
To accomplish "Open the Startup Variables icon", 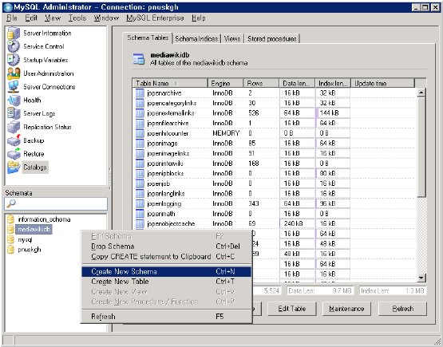I will pyautogui.click(x=14, y=60).
